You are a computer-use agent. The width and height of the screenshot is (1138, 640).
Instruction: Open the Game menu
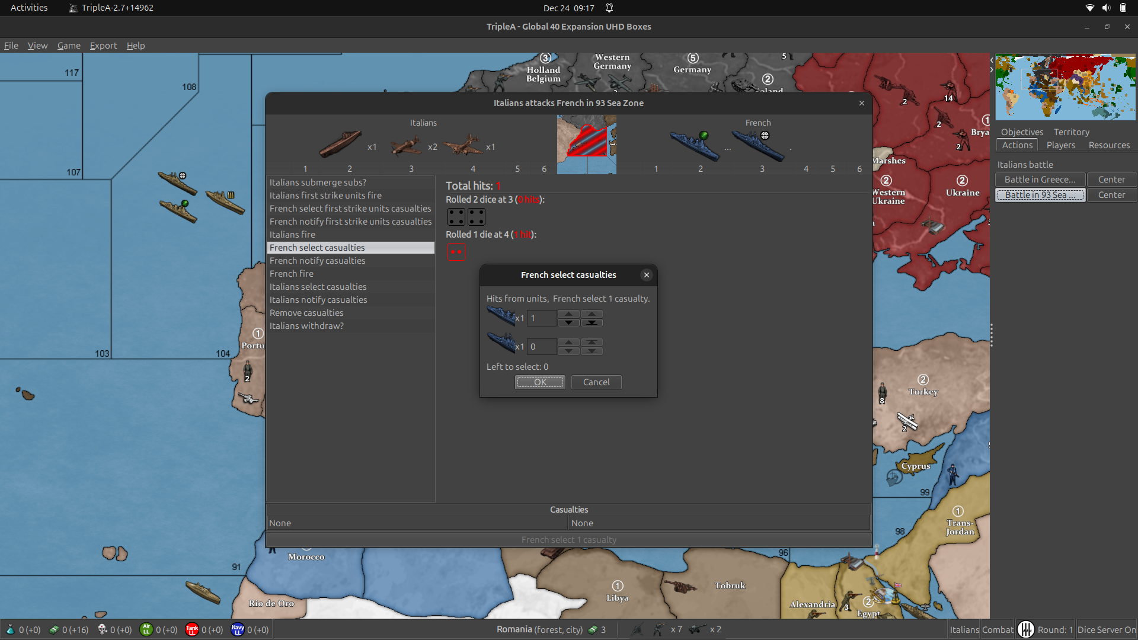pos(69,46)
